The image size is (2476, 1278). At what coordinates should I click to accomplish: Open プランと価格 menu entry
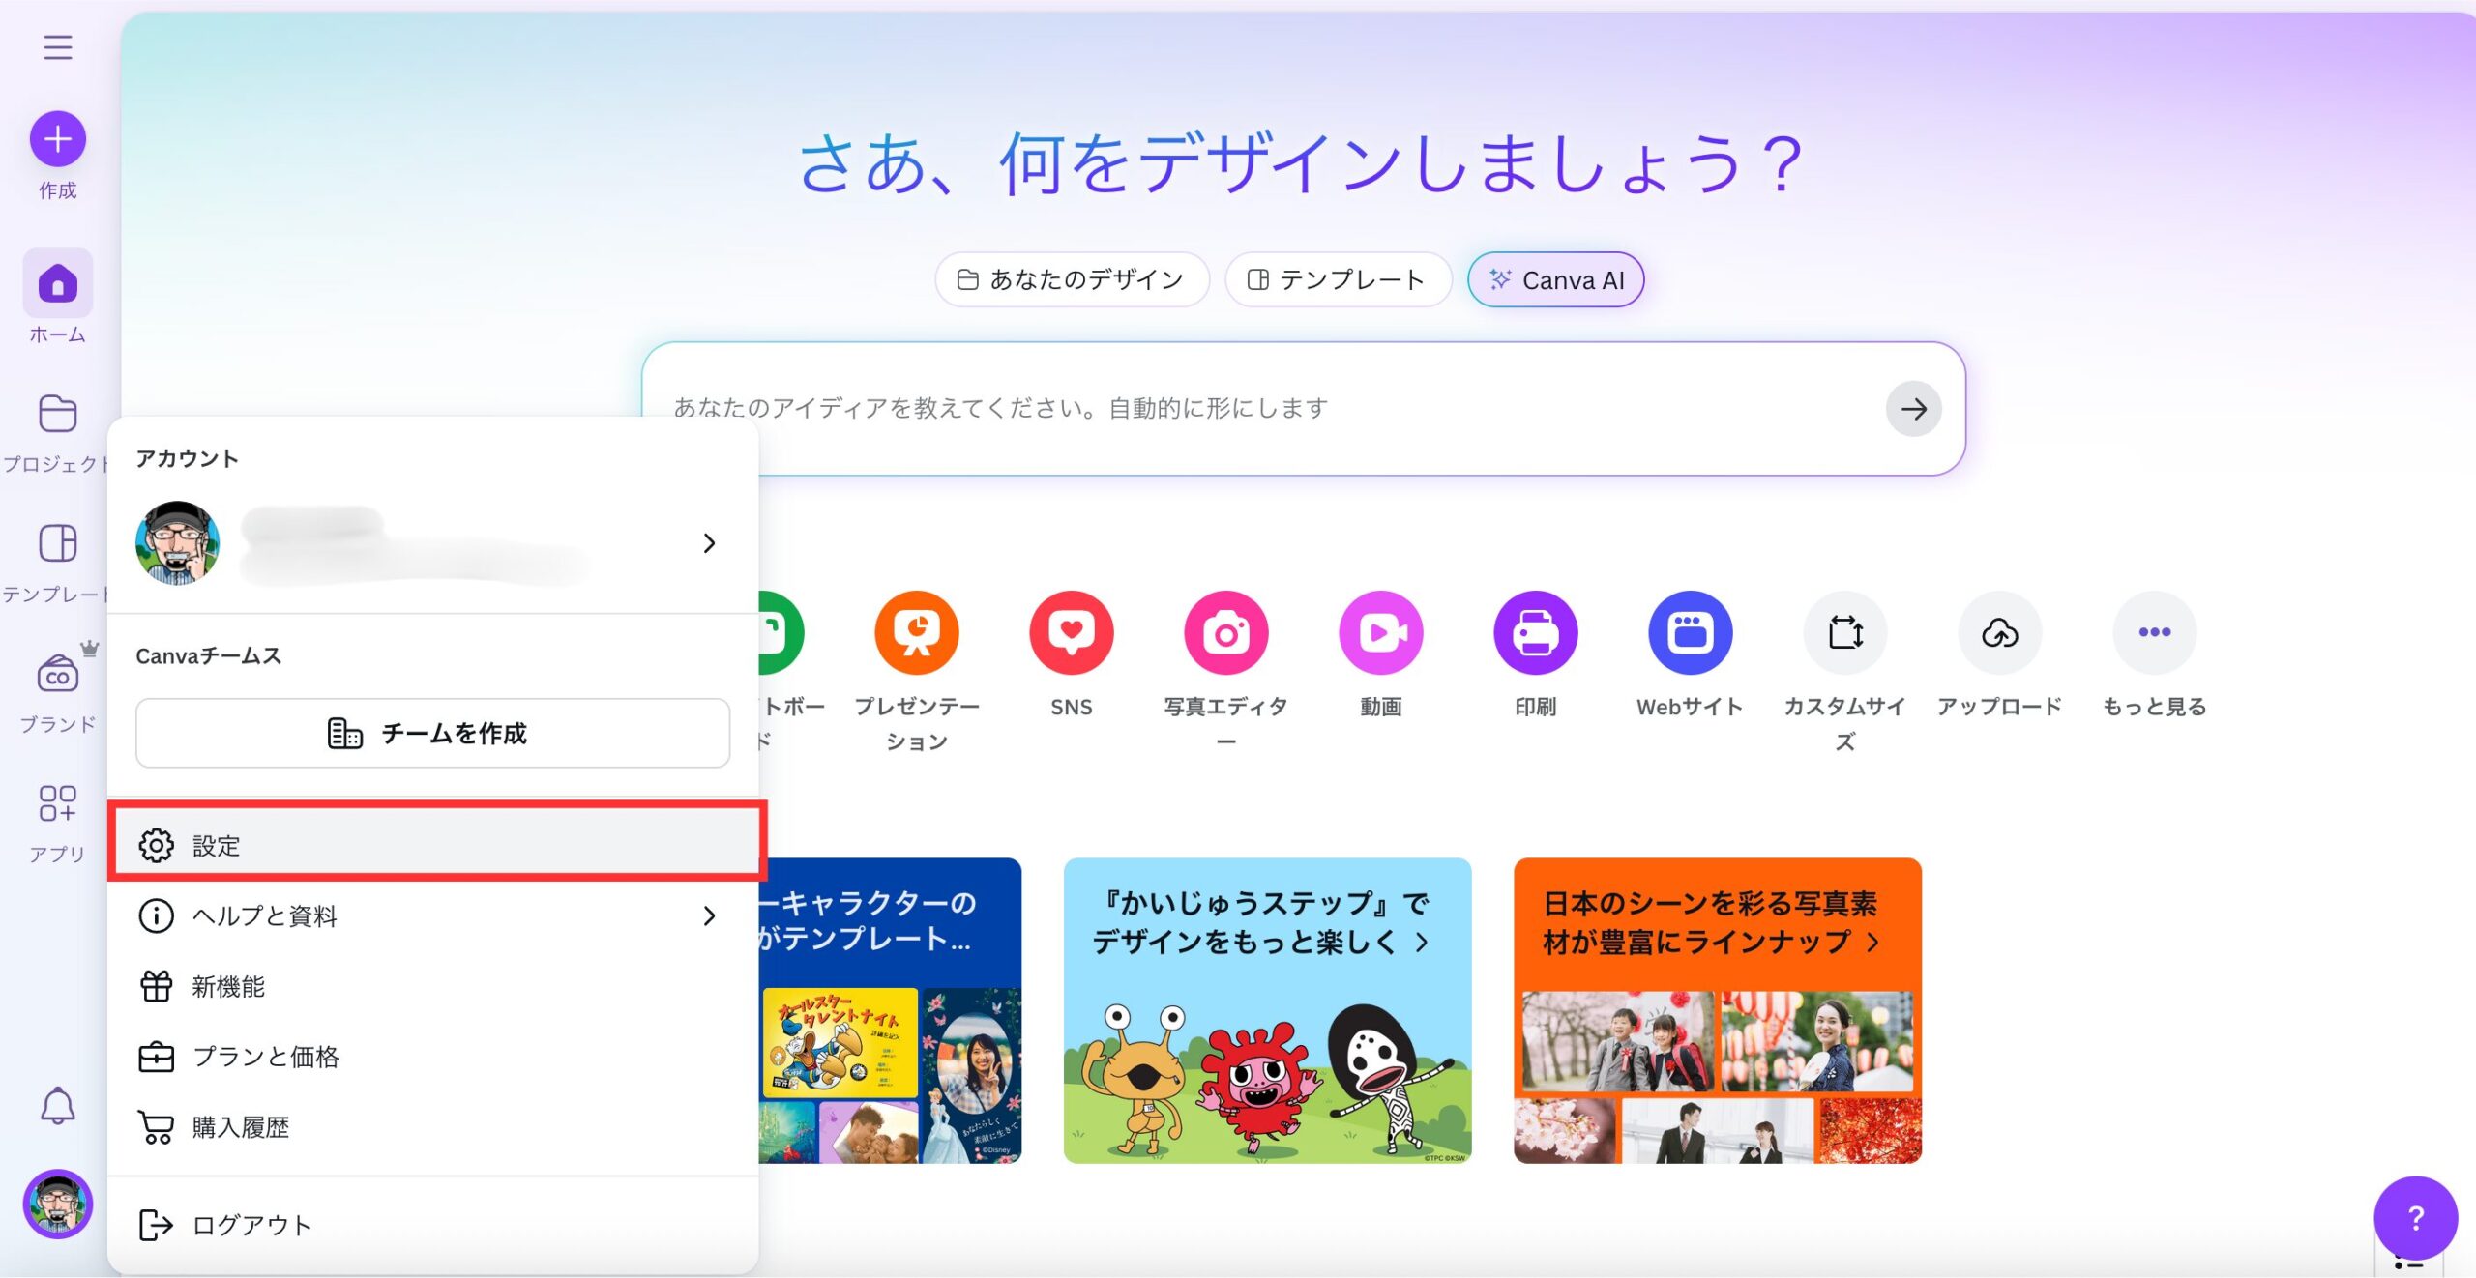(x=432, y=1057)
